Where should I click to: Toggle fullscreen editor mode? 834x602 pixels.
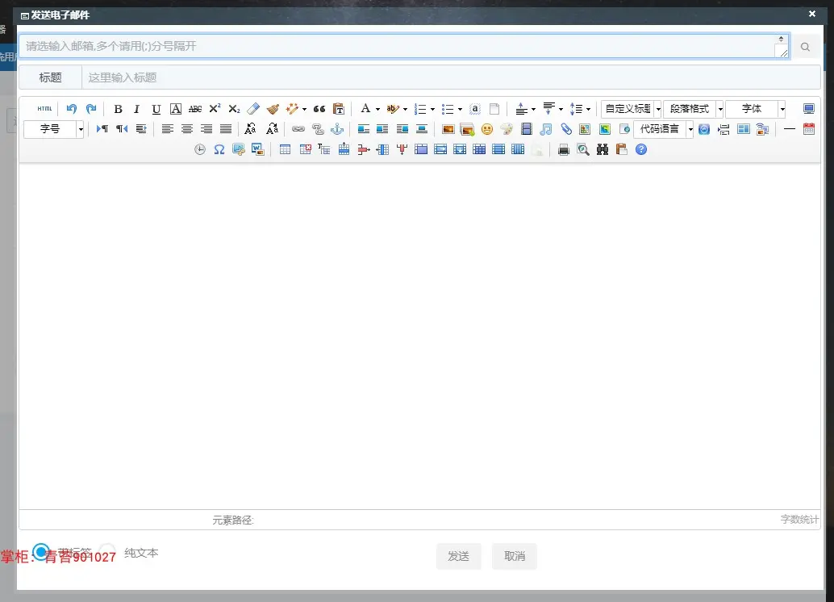click(x=808, y=109)
